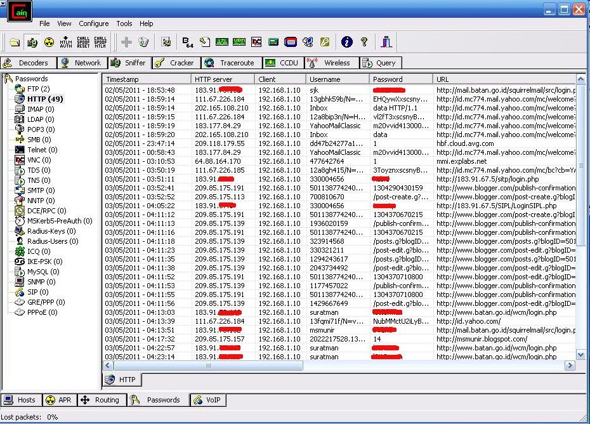Screen dimensions: 590x424
Task: Click the recycle bin remove icon
Action: coord(144,43)
